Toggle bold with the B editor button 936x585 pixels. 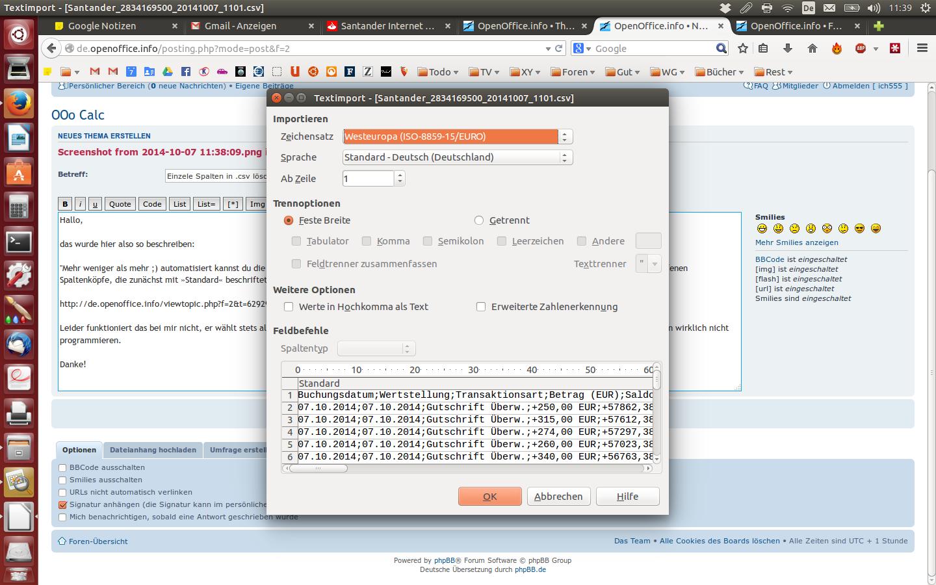coord(65,203)
